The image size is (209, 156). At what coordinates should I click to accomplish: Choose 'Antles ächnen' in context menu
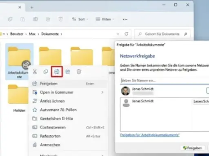pyautogui.click(x=68, y=101)
